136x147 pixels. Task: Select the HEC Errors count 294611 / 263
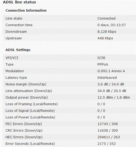(x=109, y=137)
